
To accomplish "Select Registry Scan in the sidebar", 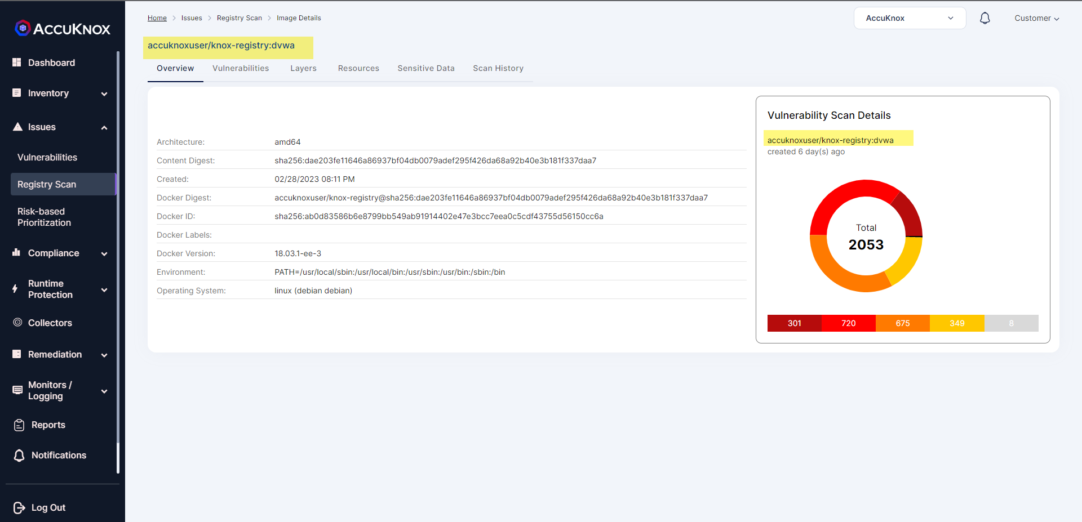I will tap(63, 184).
